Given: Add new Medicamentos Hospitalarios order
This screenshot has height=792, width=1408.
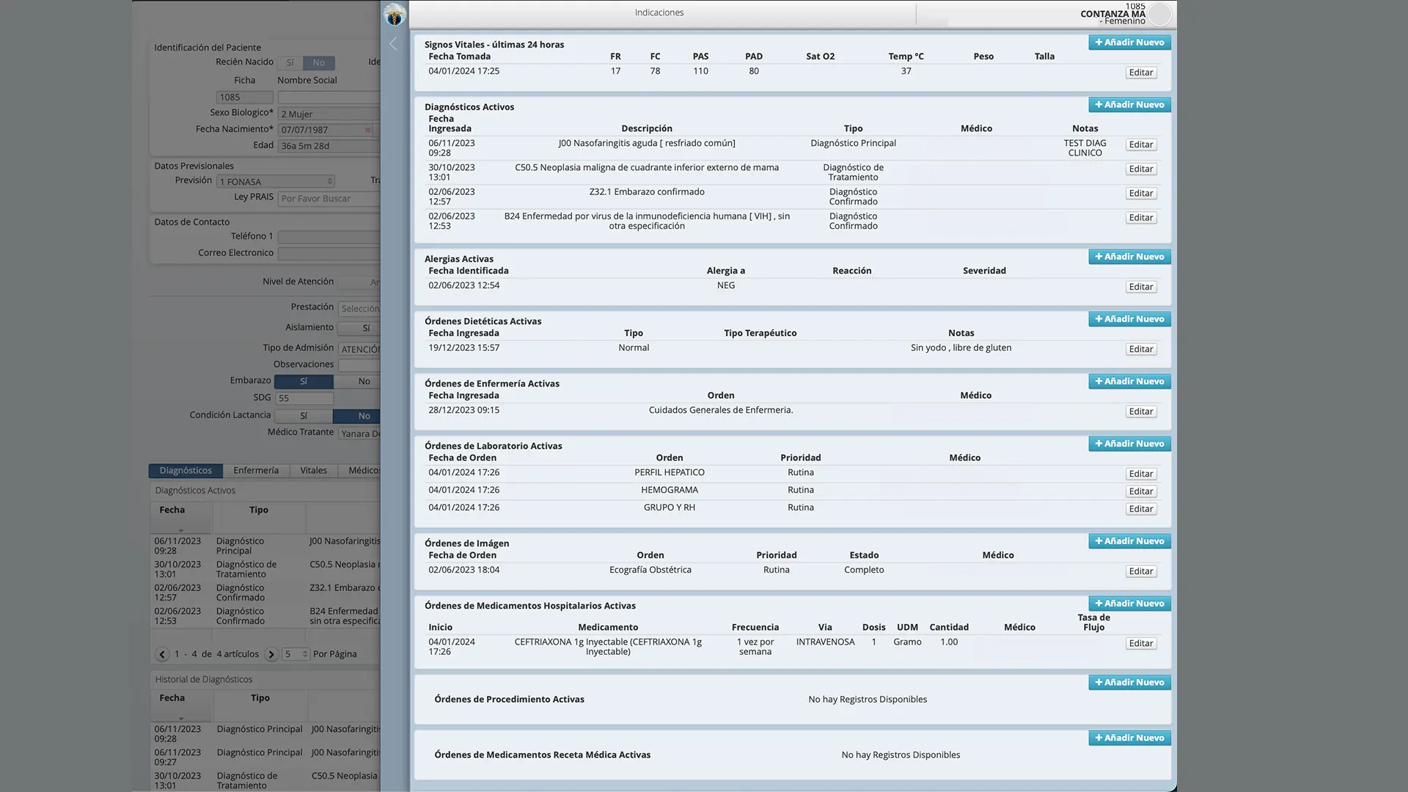Looking at the screenshot, I should click(1129, 604).
